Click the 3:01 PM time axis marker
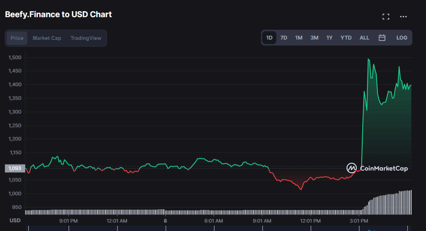Screen dimensions: 426x231 359,220
